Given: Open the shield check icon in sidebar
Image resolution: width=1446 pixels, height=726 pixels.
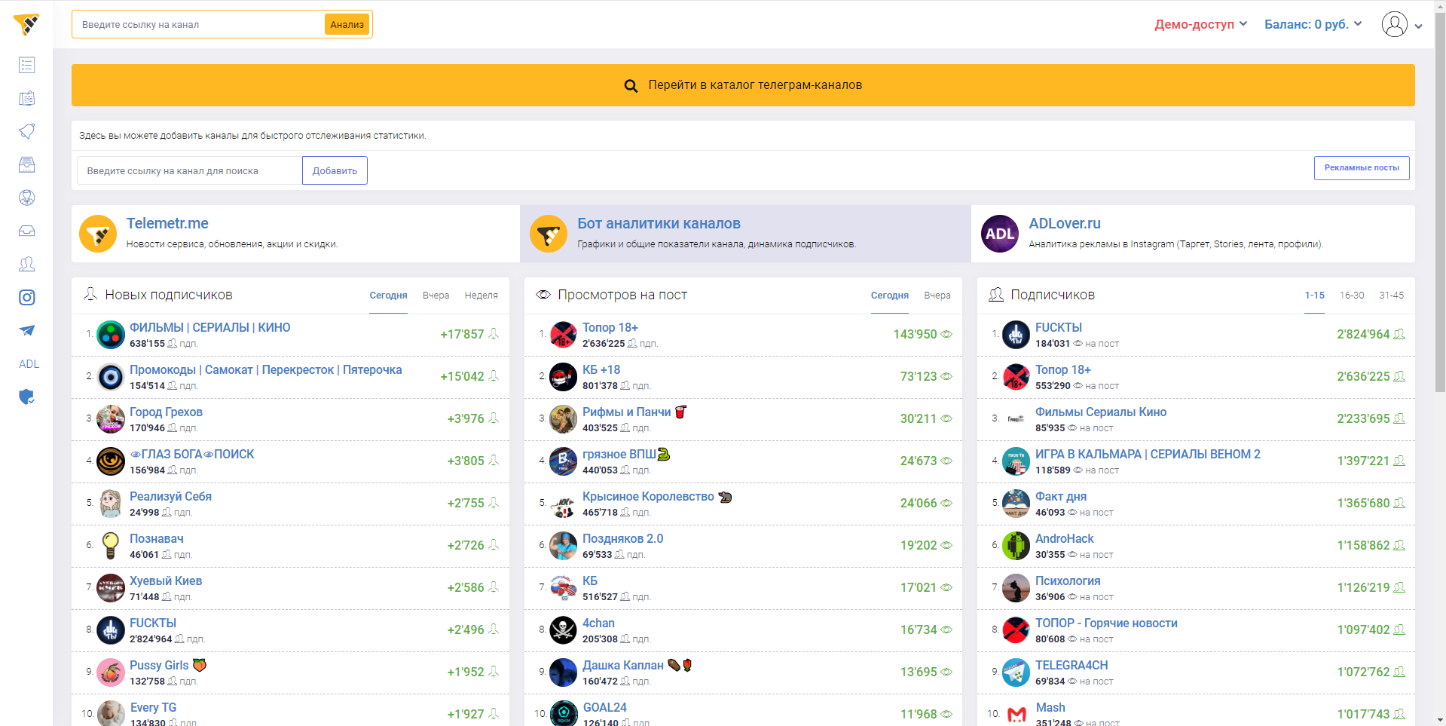Looking at the screenshot, I should 26,397.
